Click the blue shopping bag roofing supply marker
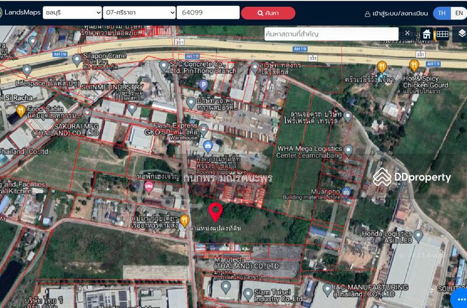Image resolution: width=467 pixels, height=308 pixels. [208, 146]
